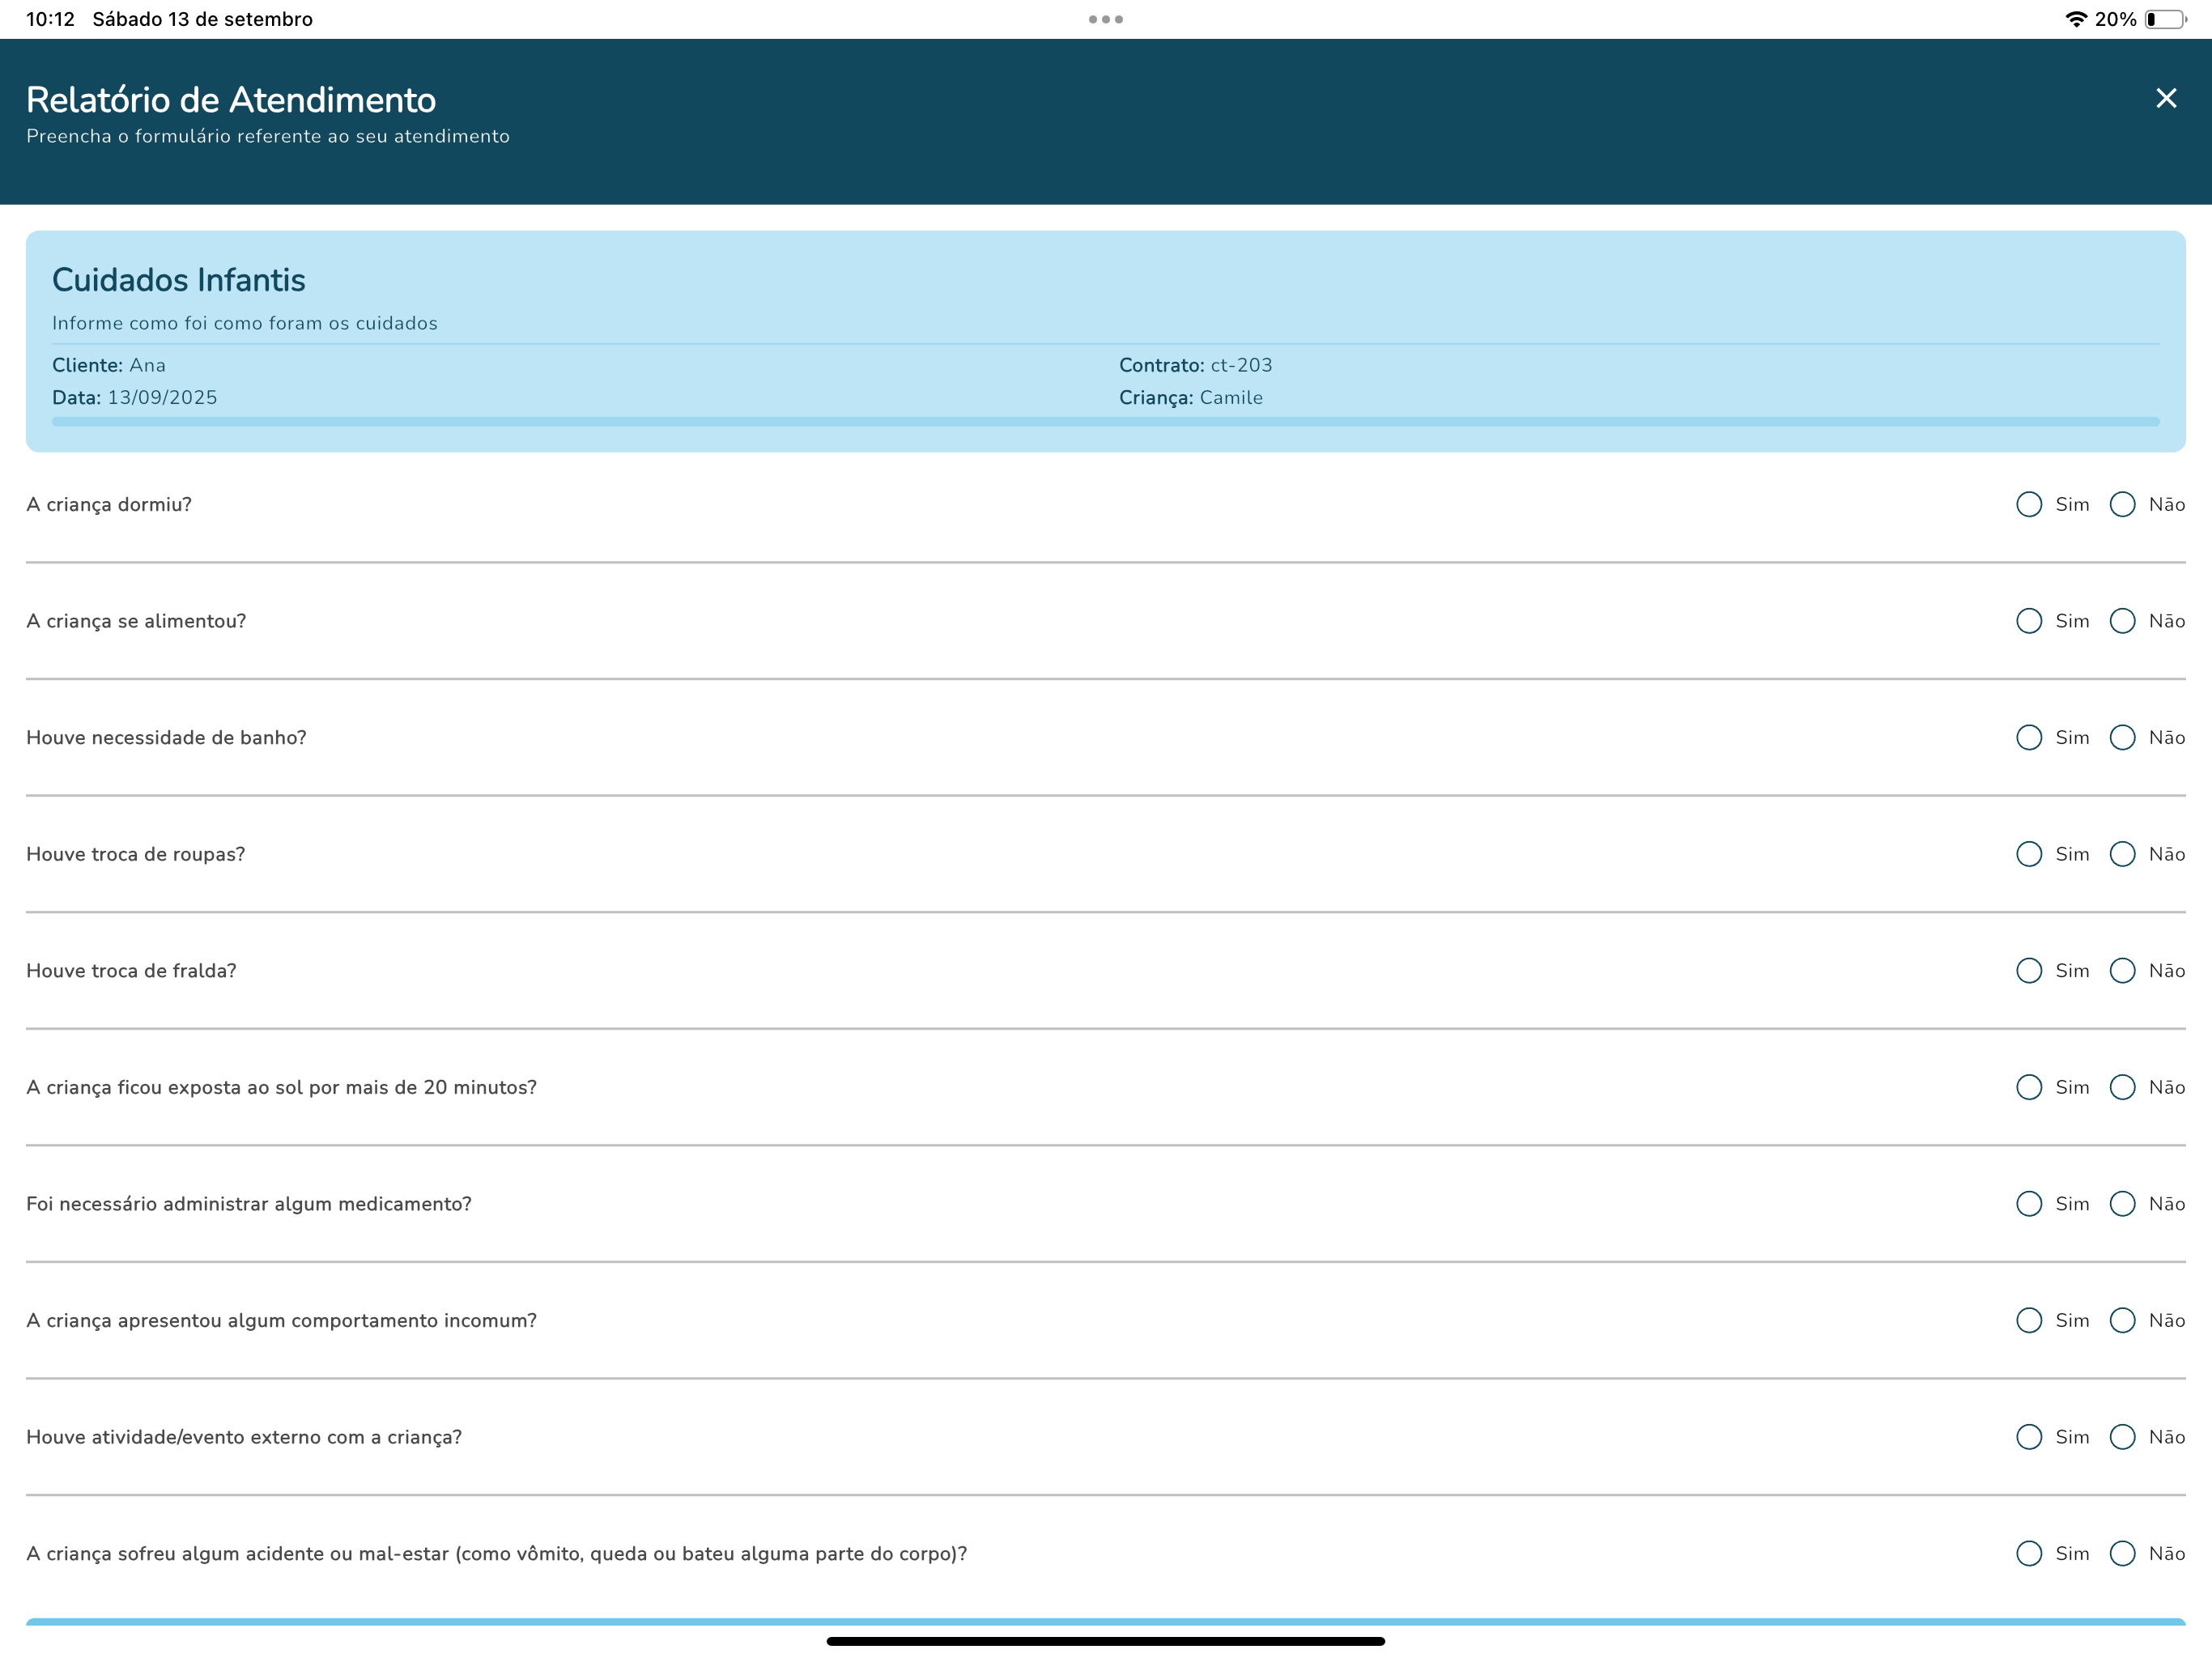Screen dimensions: 2212x1658
Task: Choose Não for 'A criança se alimentou?'
Action: point(2122,621)
